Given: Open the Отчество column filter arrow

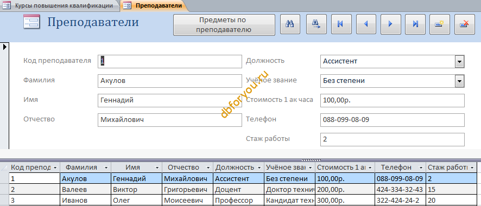Looking at the screenshot, I should (209, 168).
